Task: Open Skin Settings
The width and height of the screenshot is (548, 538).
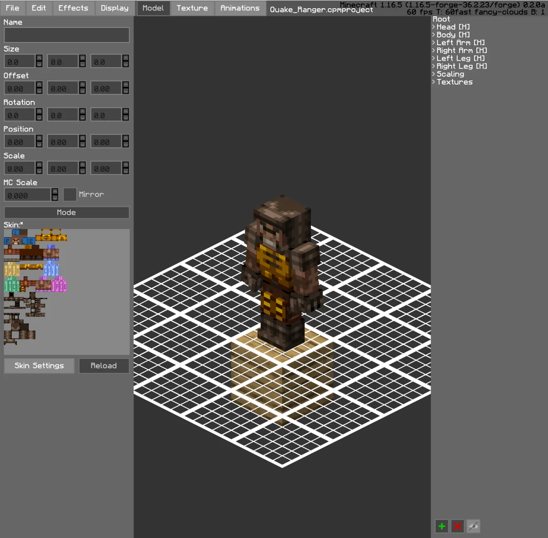Action: (39, 366)
